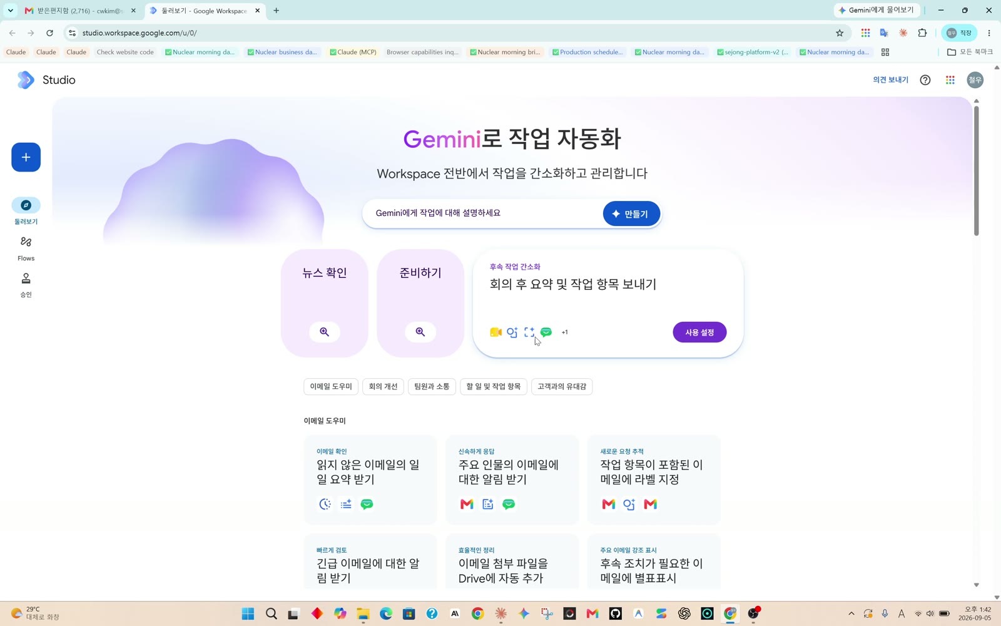Open the help question mark icon

(925, 80)
